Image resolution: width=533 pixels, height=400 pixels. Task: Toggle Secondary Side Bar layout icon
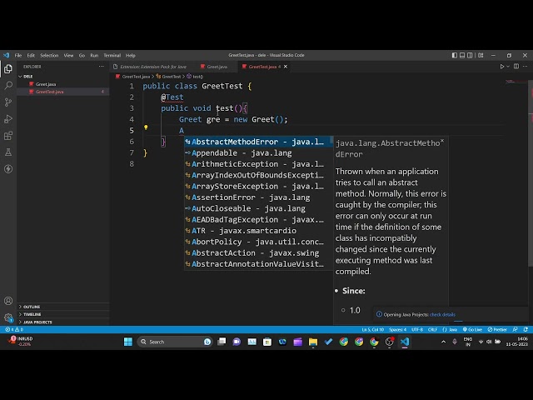pyautogui.click(x=470, y=55)
